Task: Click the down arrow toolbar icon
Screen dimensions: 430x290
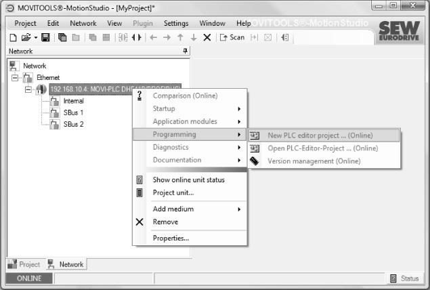Action: [194, 37]
